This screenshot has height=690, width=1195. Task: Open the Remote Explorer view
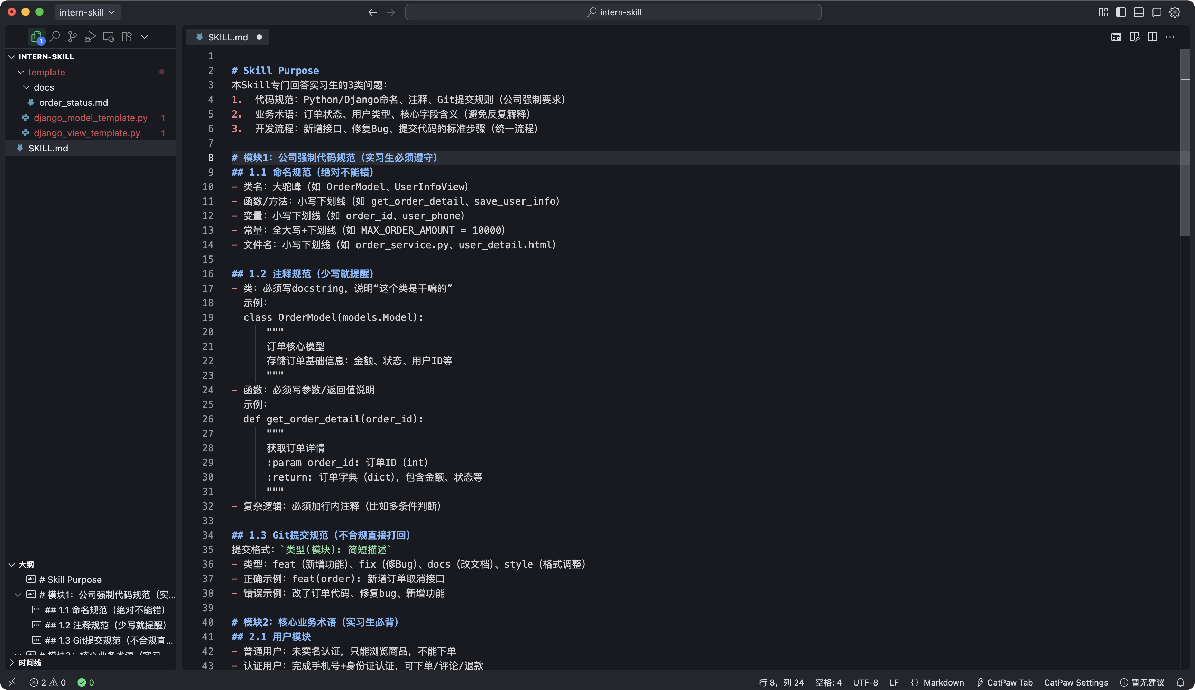tap(109, 37)
